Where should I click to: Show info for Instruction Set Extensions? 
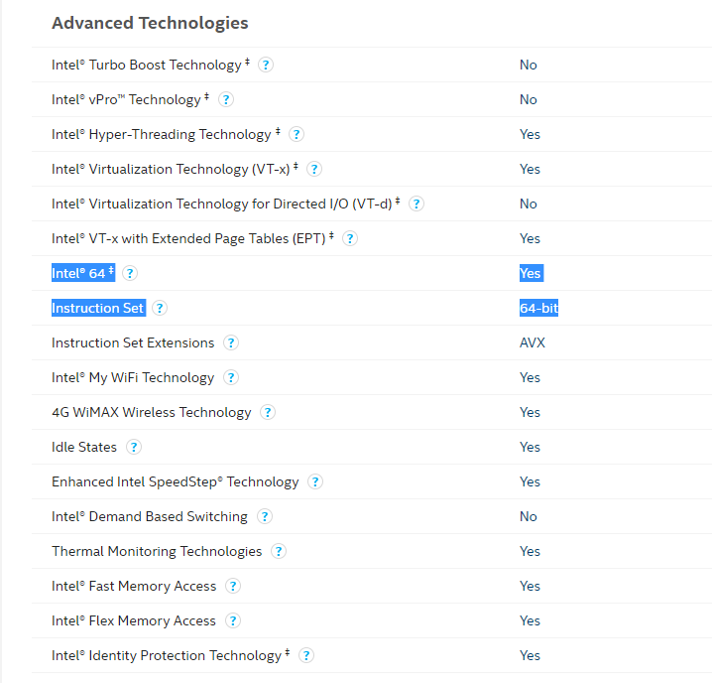(x=231, y=342)
